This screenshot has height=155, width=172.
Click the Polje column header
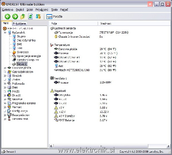pos(74,23)
